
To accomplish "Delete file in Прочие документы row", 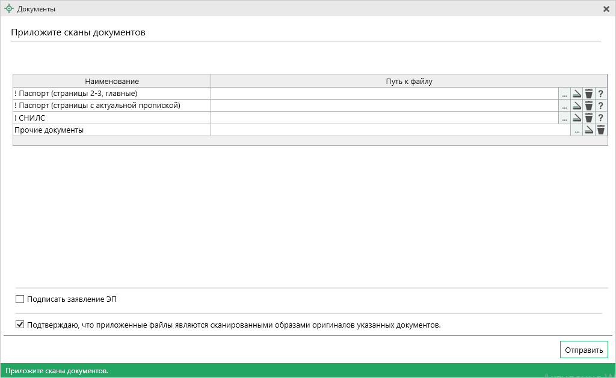I will [600, 130].
